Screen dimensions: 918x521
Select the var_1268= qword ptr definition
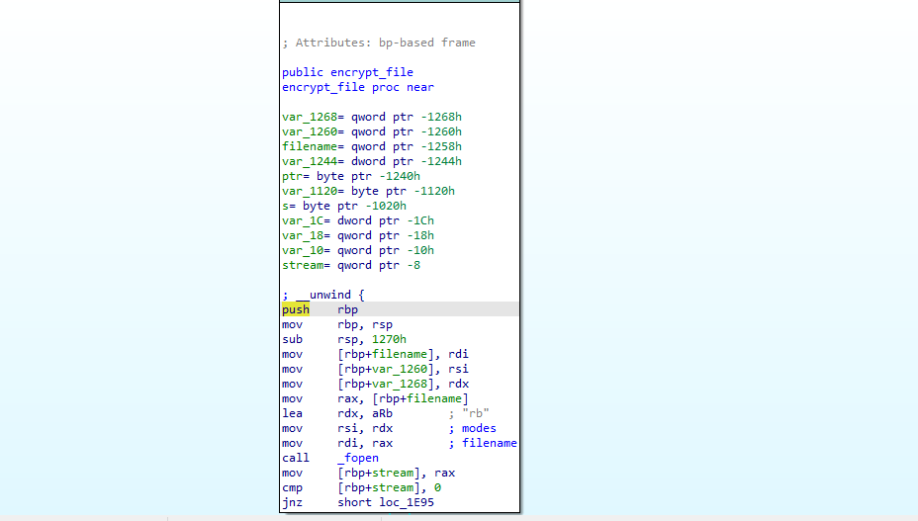[372, 117]
